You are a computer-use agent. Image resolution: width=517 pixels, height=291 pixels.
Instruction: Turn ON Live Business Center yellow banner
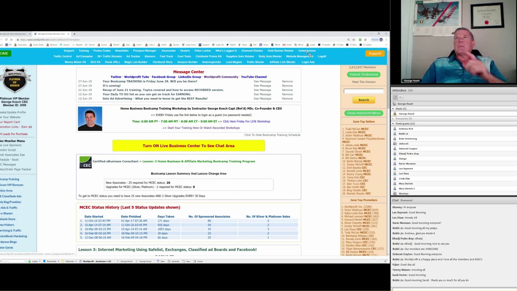(x=189, y=145)
